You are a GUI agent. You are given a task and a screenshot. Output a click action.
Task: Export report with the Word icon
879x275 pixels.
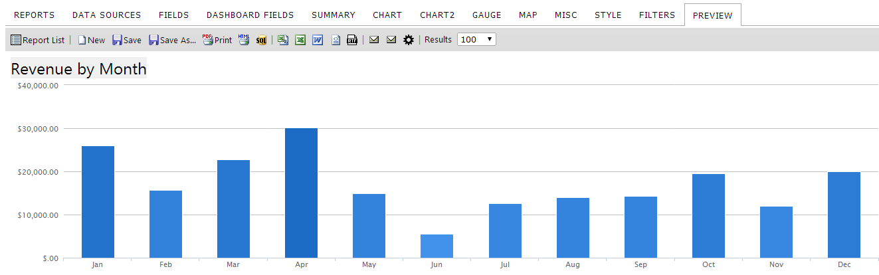318,40
